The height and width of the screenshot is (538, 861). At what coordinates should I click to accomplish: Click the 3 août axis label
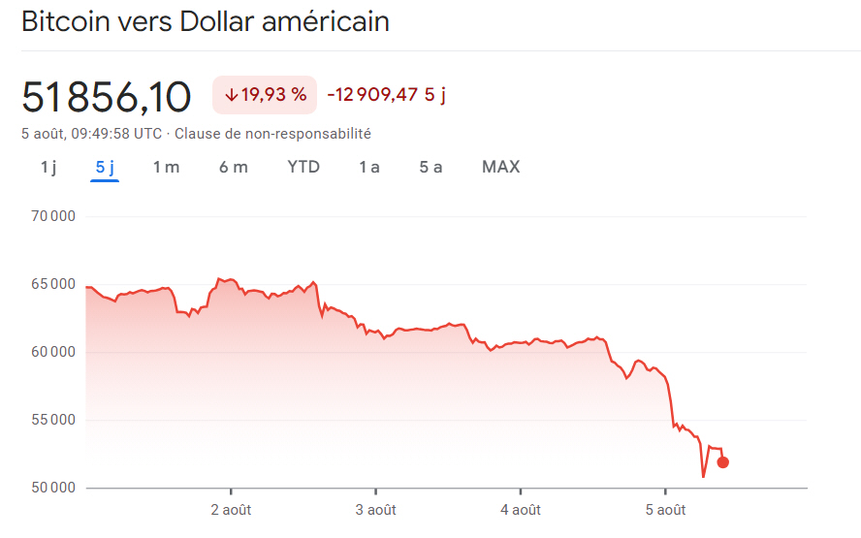[x=375, y=510]
